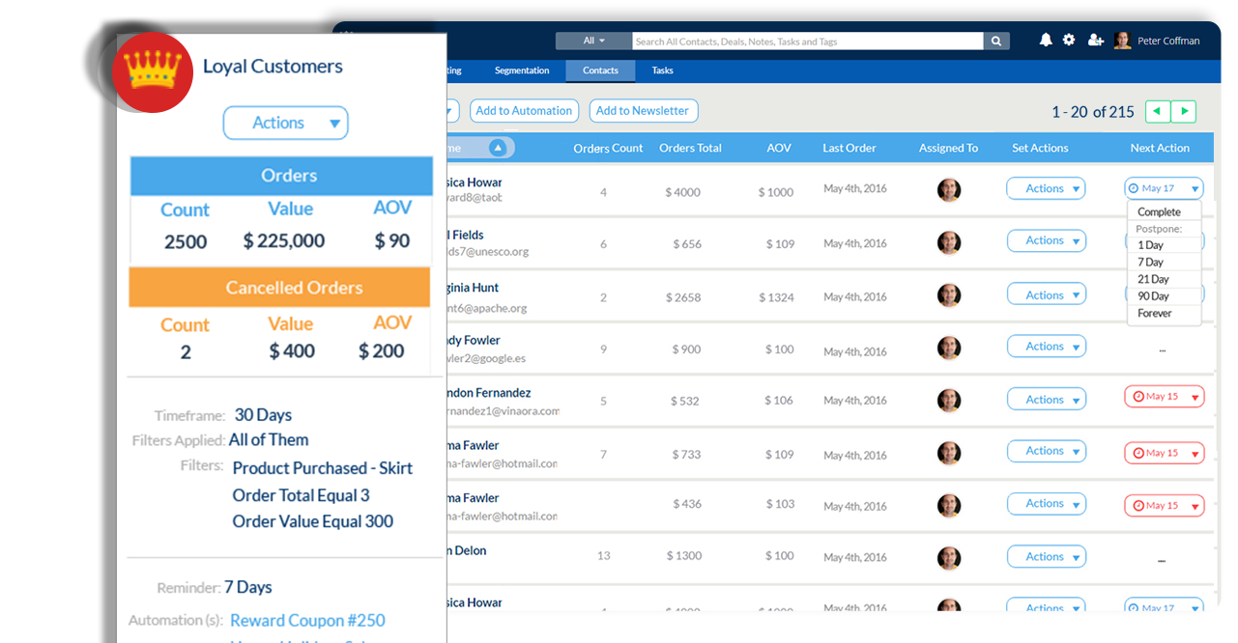Click the 1 - 20 of 215 counter
The height and width of the screenshot is (643, 1238).
point(1093,112)
